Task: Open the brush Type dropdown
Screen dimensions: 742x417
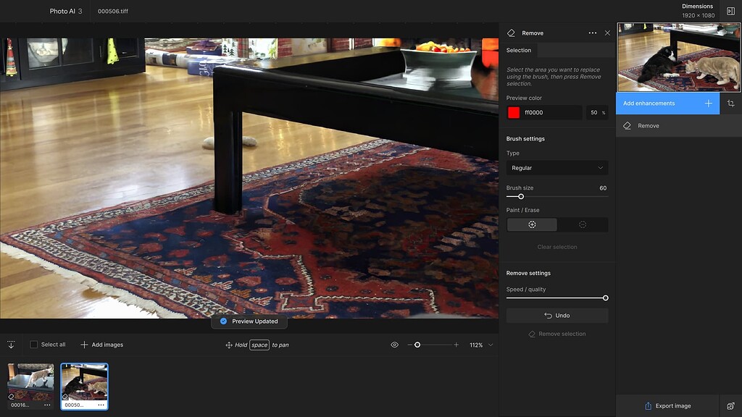Action: (557, 168)
